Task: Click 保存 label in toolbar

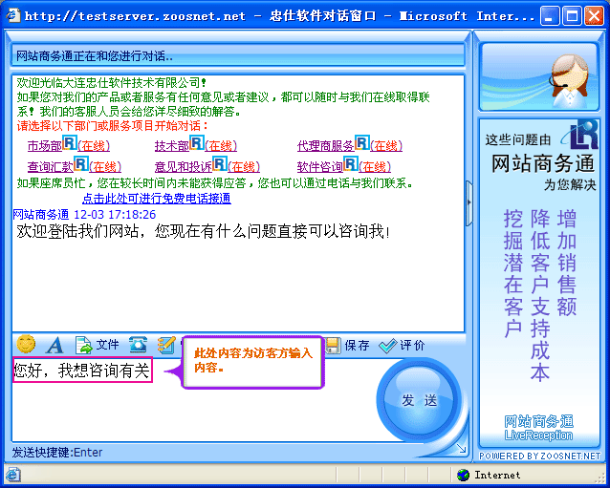Action: click(358, 346)
